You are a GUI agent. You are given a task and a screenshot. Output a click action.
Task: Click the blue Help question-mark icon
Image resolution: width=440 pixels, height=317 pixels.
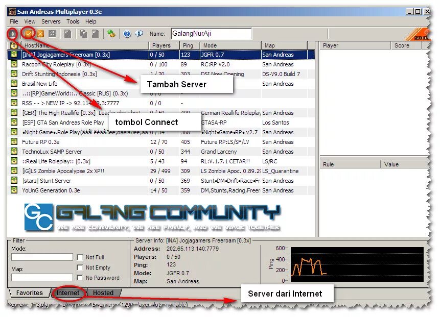pos(127,34)
